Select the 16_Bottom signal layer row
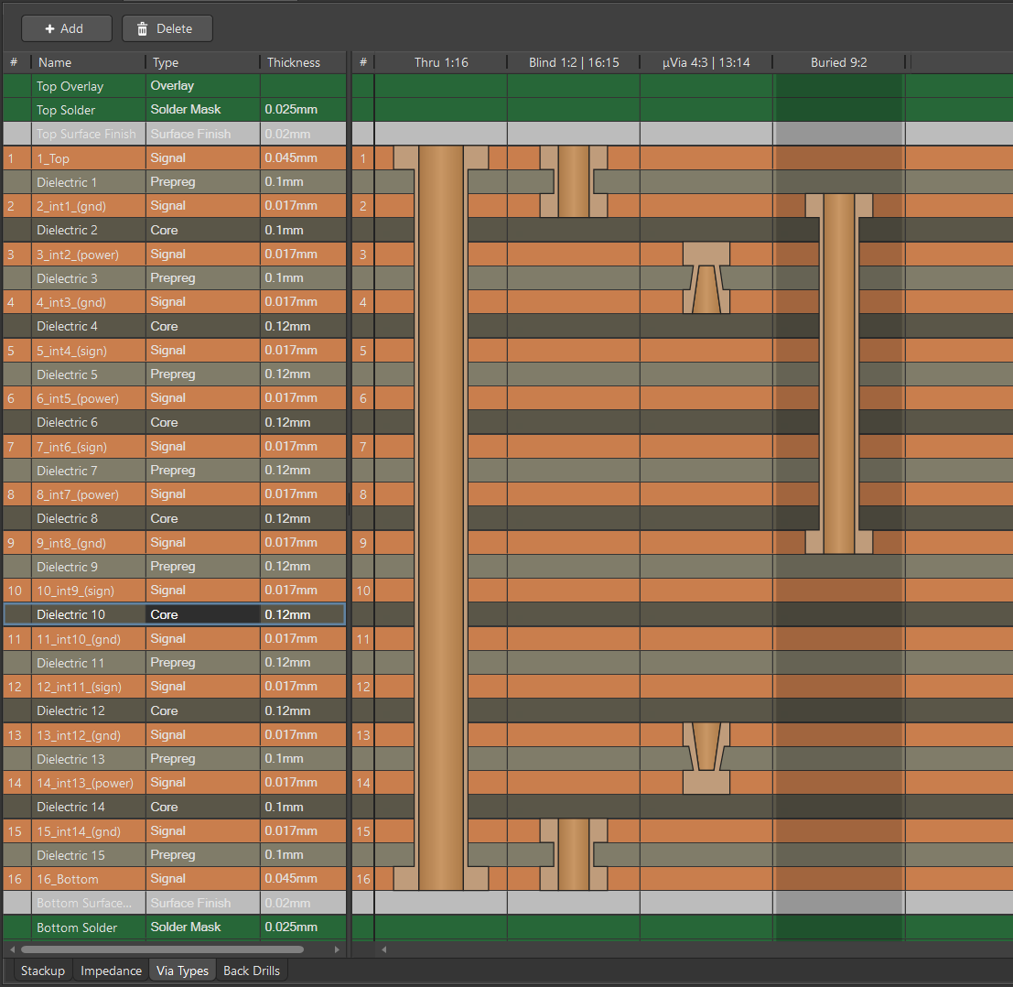 pyautogui.click(x=88, y=879)
